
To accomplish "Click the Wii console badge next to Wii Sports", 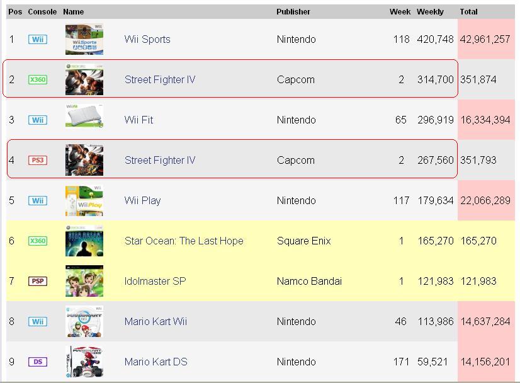I will [x=38, y=39].
